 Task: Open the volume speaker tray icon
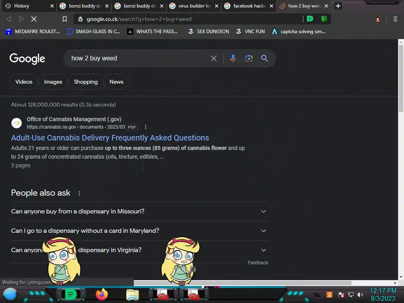click(x=360, y=294)
